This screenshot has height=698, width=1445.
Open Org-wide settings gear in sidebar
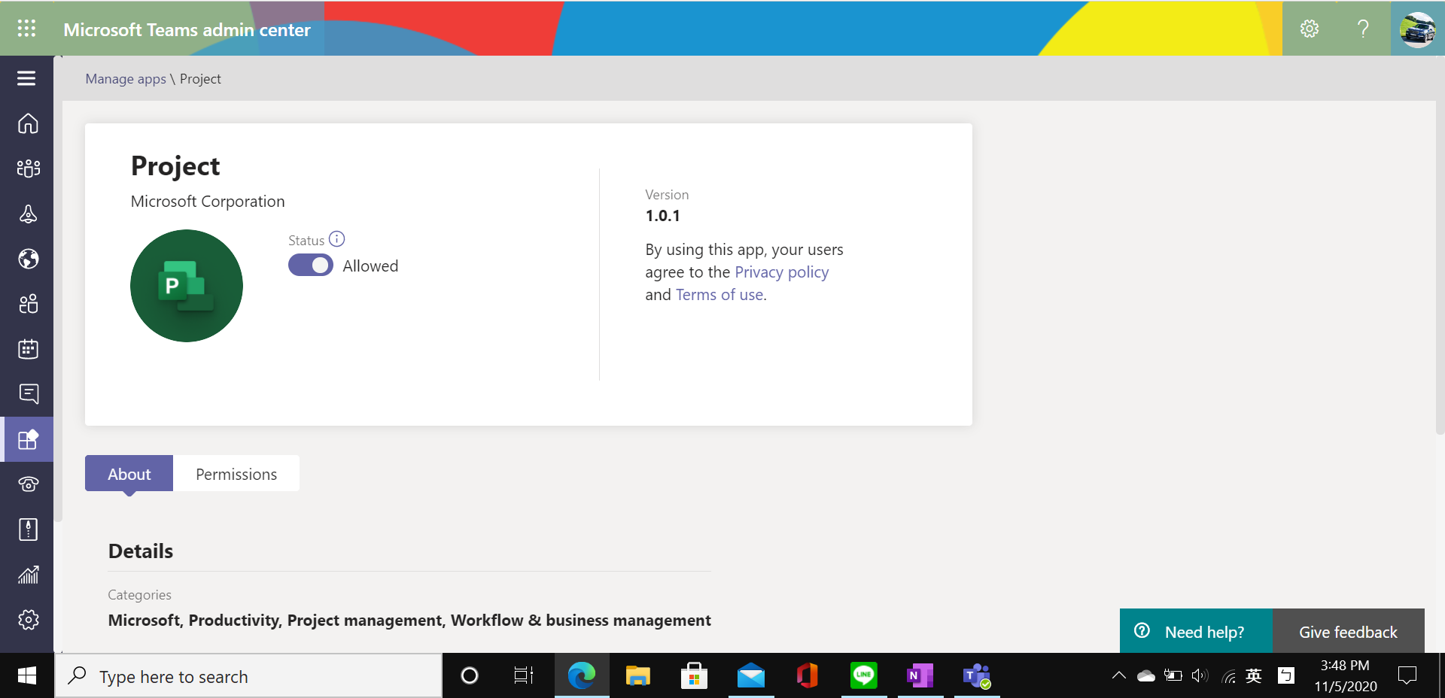pyautogui.click(x=29, y=620)
